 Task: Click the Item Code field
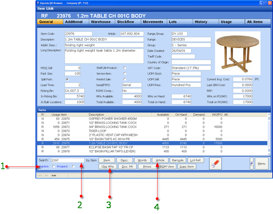tap(79, 34)
